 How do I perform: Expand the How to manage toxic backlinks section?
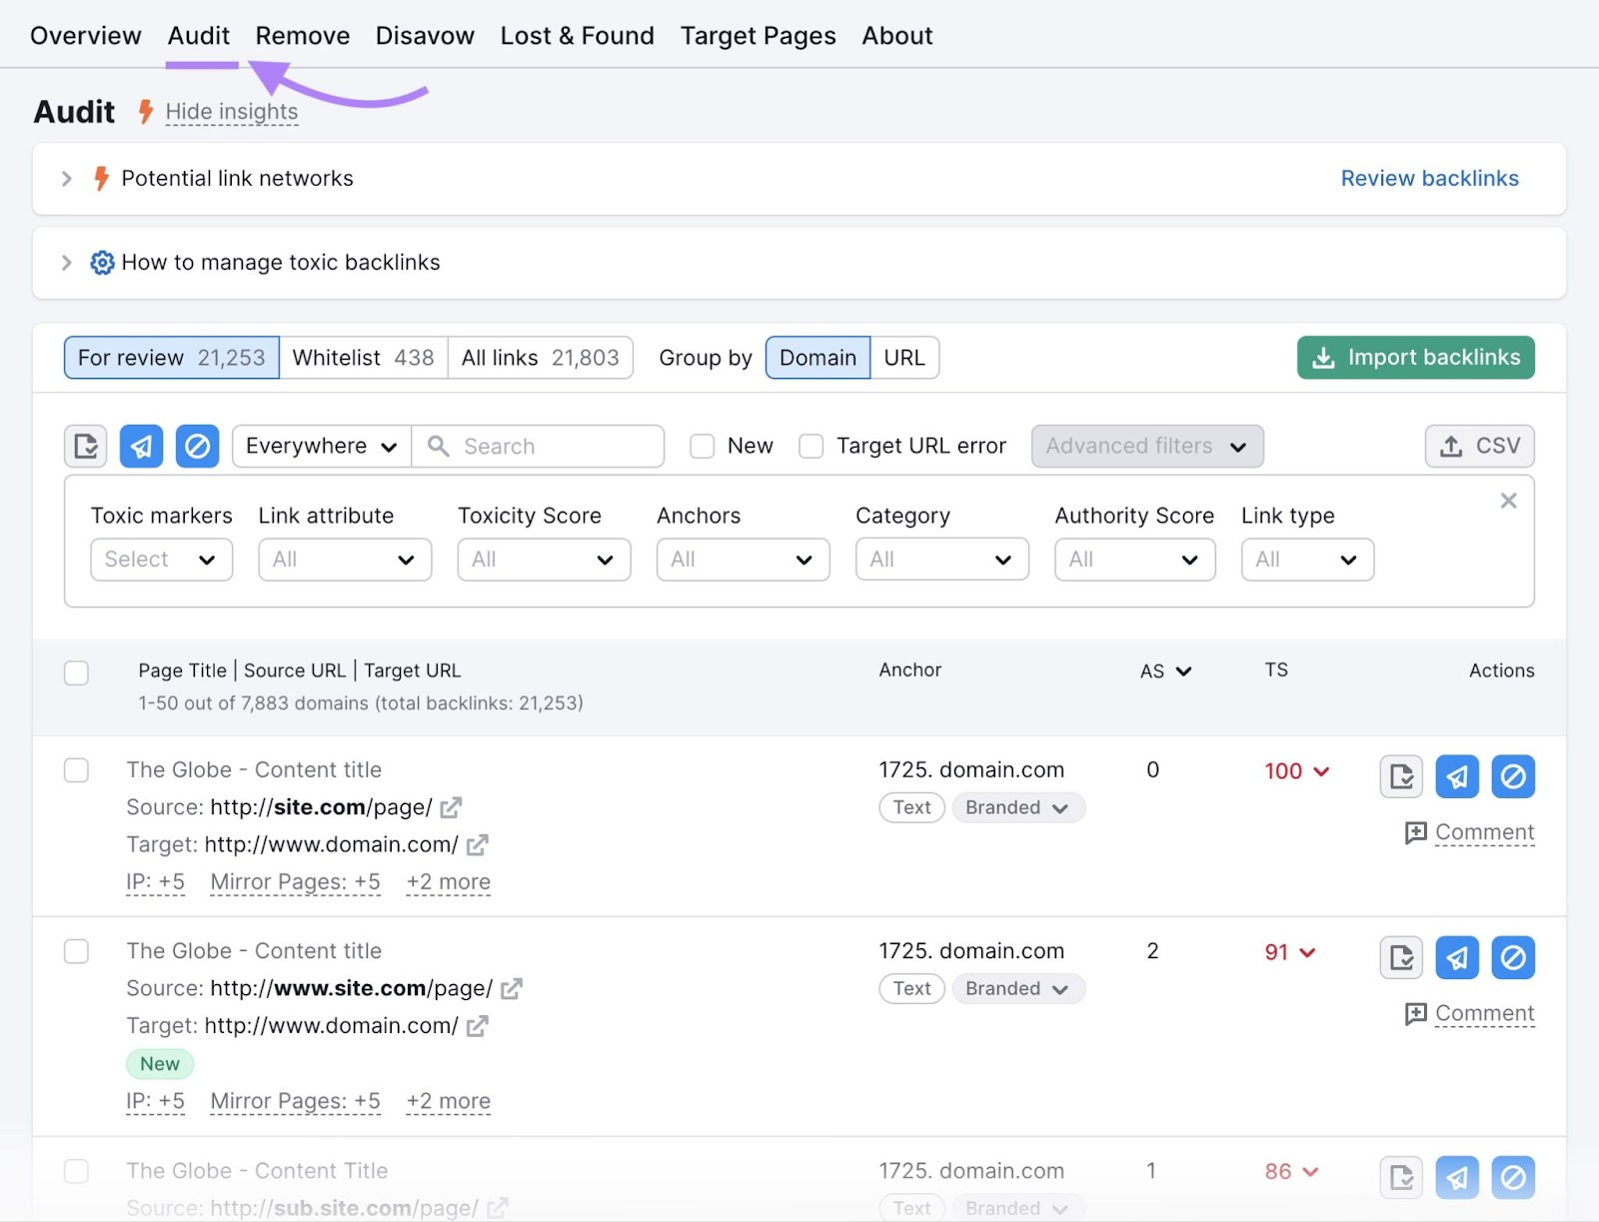pos(66,262)
